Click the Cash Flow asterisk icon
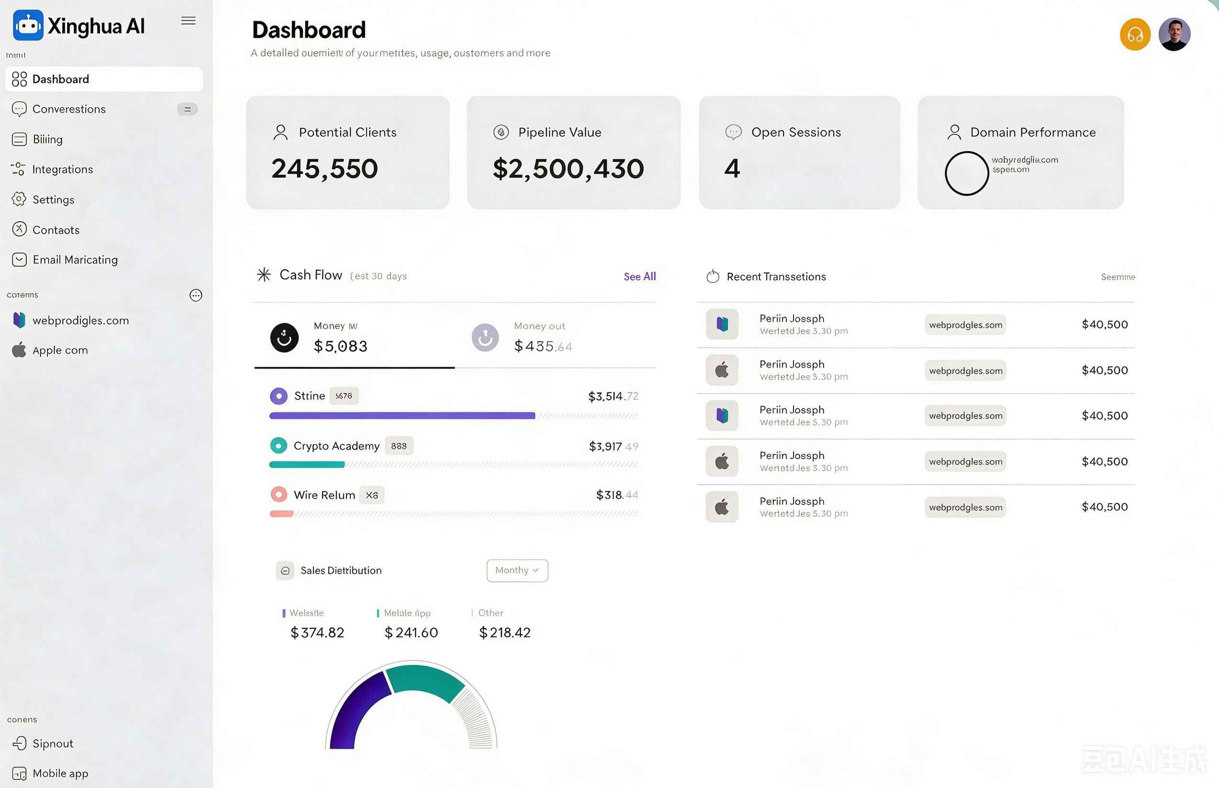 [263, 275]
